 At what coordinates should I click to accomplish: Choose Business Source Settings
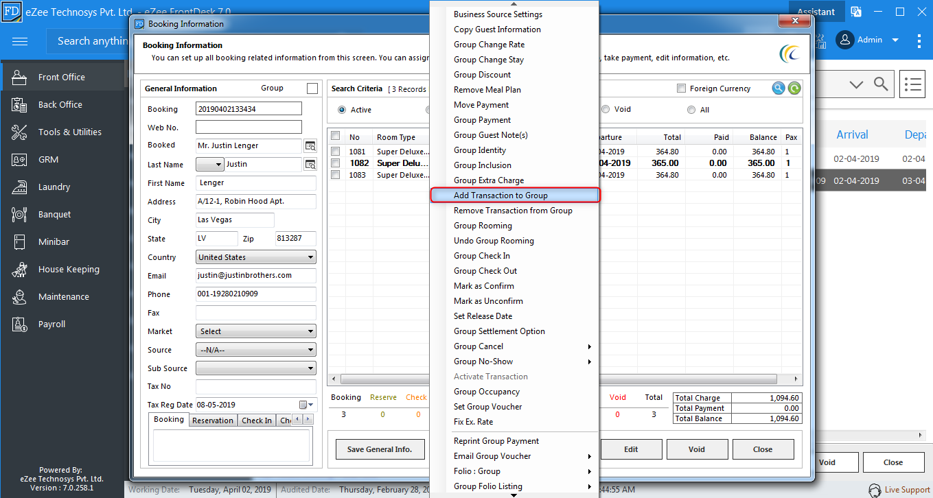click(514, 14)
